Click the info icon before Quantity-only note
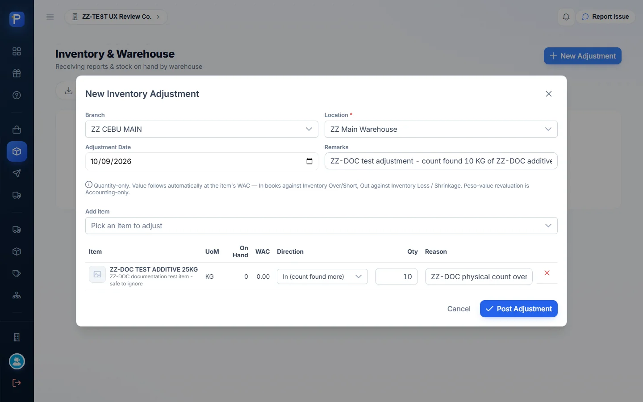The height and width of the screenshot is (402, 643). (x=89, y=184)
